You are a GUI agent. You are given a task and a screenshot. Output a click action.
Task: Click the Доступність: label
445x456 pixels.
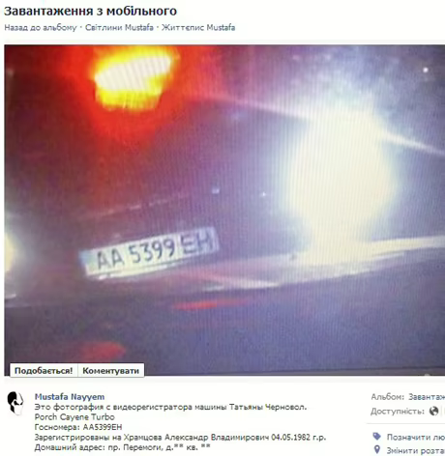pyautogui.click(x=398, y=412)
